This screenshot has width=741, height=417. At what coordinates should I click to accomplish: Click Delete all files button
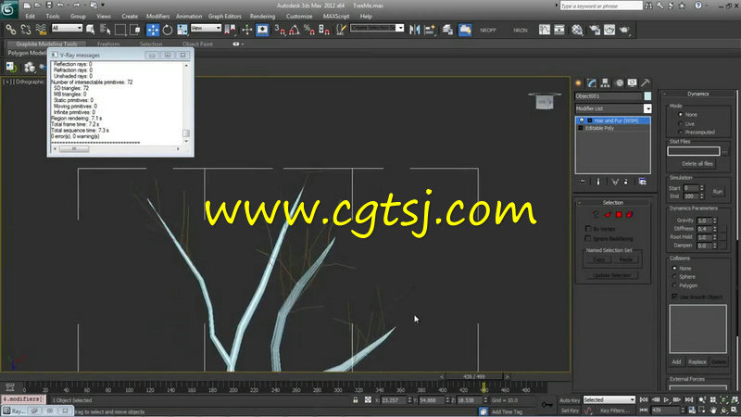pos(697,164)
